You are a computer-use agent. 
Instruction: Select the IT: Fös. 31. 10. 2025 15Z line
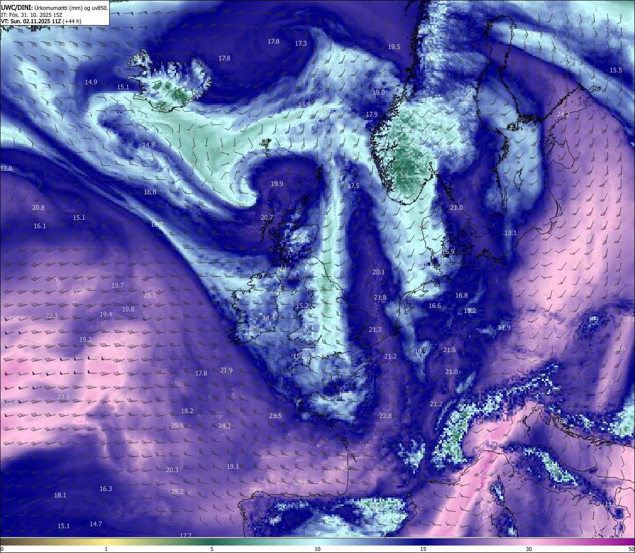tap(32, 15)
